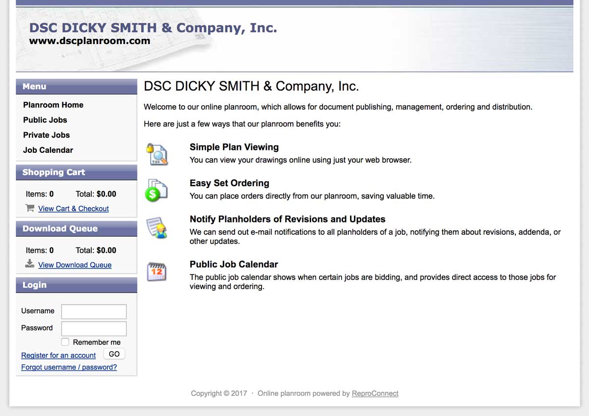Click the GO login button

[x=114, y=354]
